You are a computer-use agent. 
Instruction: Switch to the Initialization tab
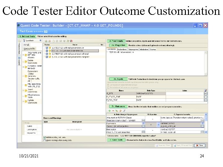[144, 49]
